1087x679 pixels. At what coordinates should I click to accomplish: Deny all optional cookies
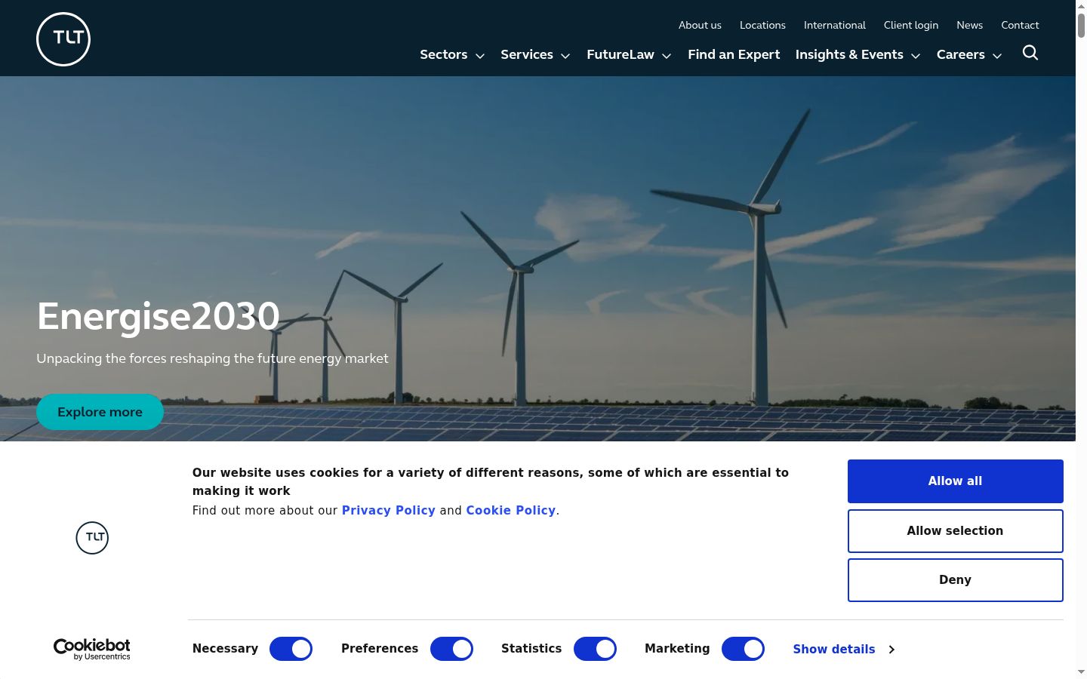coord(955,580)
